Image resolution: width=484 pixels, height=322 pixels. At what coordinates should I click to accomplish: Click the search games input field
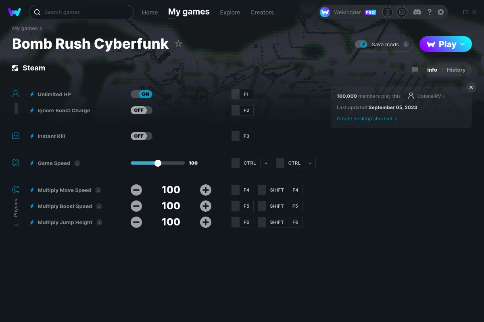pyautogui.click(x=81, y=12)
